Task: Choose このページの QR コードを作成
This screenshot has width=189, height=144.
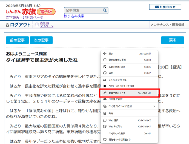Action: pos(129,86)
